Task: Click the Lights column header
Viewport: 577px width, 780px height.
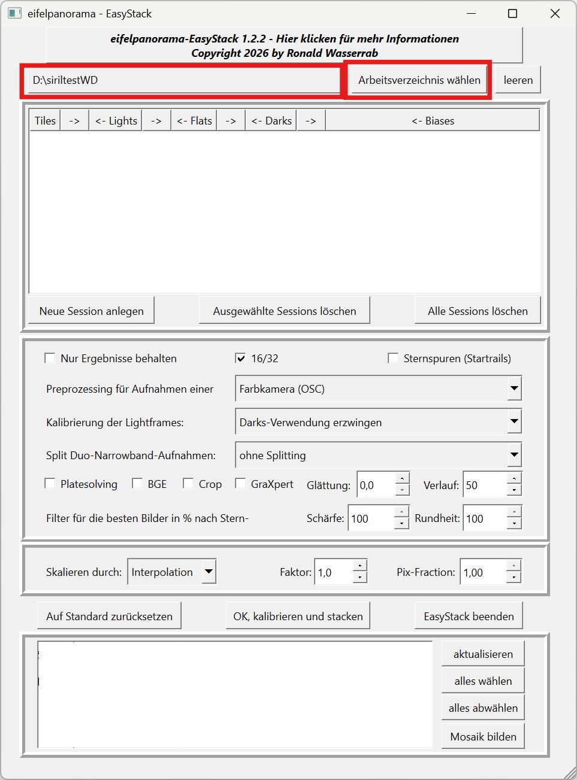Action: pyautogui.click(x=116, y=121)
